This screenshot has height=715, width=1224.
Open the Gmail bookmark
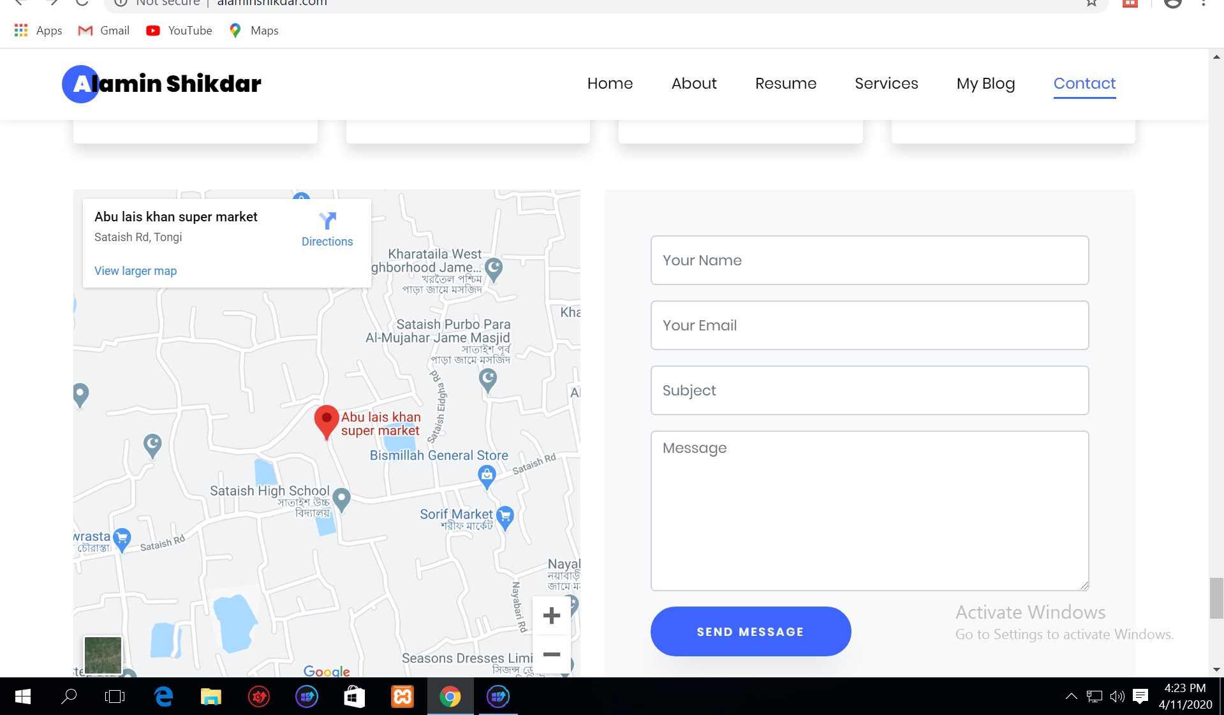tap(104, 31)
